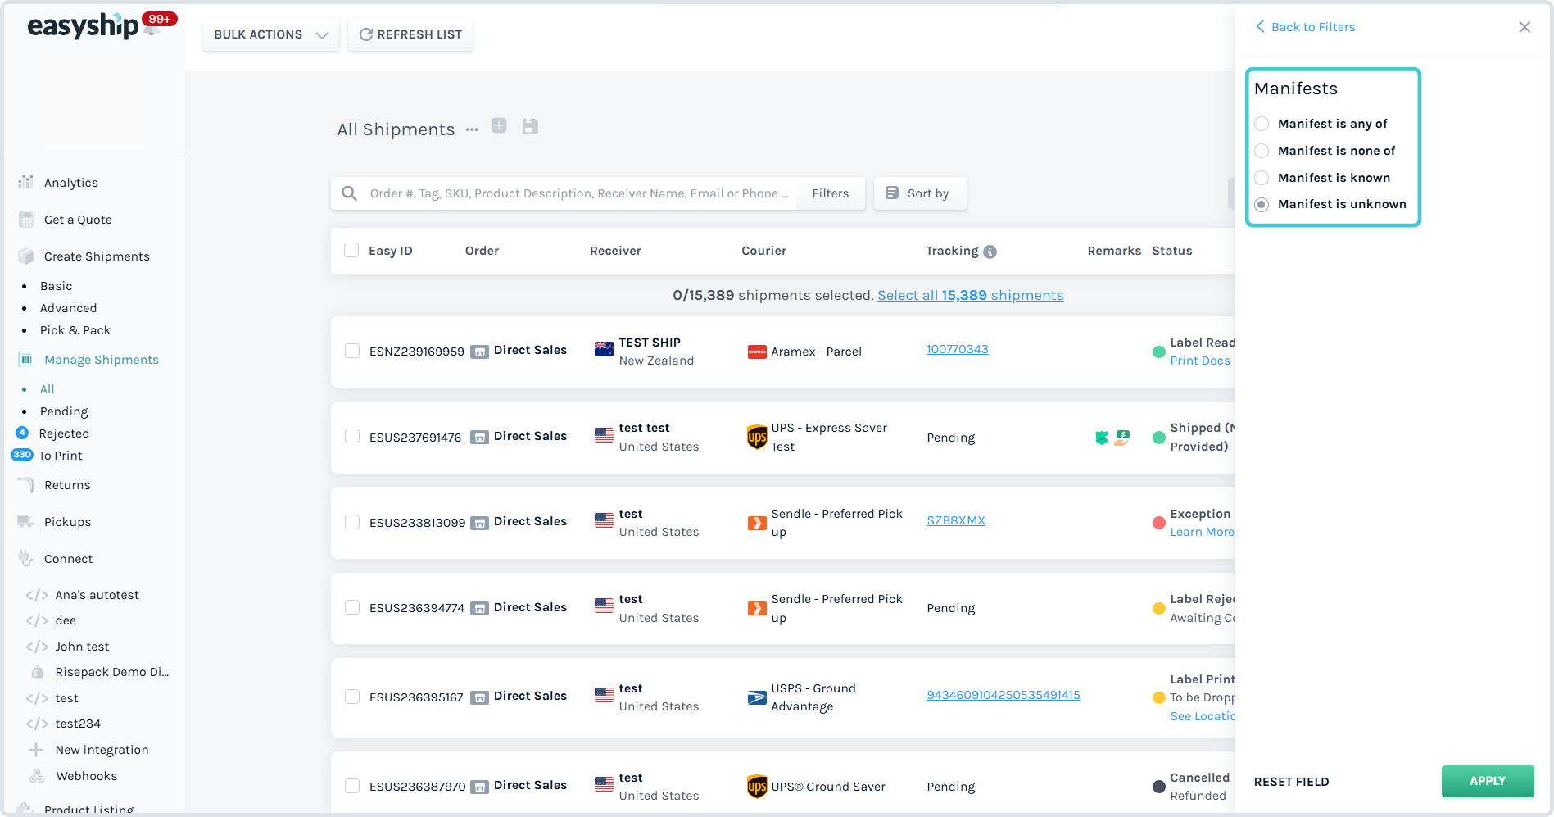
Task: Click the Sort by list icon
Action: [892, 193]
